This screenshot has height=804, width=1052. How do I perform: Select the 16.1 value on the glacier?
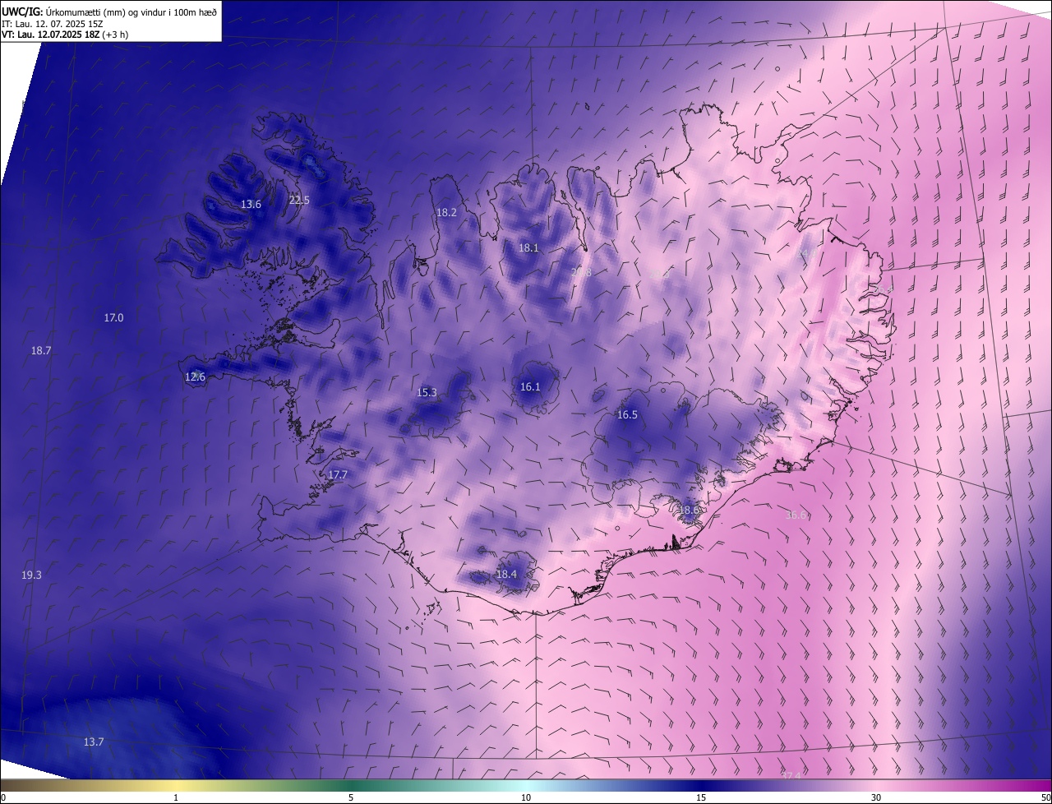[530, 387]
